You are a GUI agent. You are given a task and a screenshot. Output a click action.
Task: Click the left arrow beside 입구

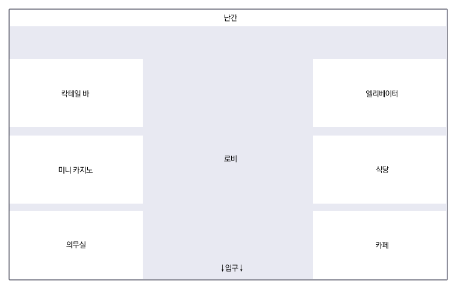[x=223, y=268]
